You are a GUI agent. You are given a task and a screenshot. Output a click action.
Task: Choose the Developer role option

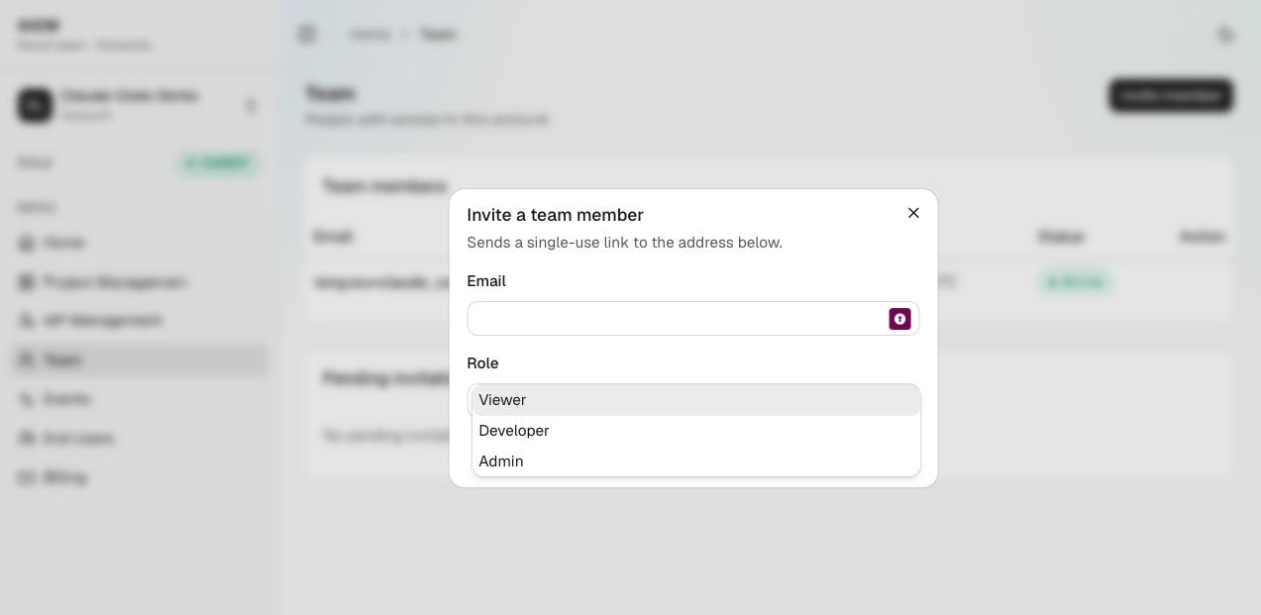point(696,431)
